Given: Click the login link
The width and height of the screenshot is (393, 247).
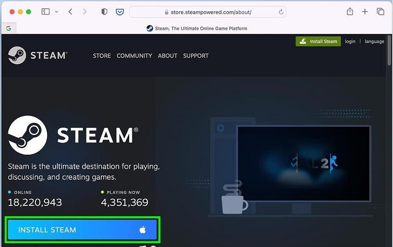Looking at the screenshot, I should point(350,41).
